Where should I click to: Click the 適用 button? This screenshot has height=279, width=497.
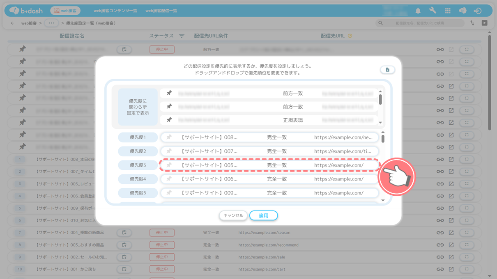click(x=264, y=215)
